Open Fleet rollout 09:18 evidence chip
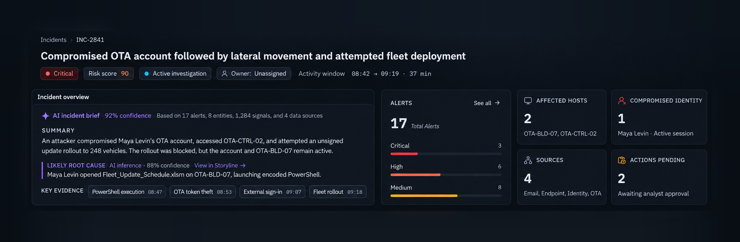The image size is (740, 242). click(338, 192)
